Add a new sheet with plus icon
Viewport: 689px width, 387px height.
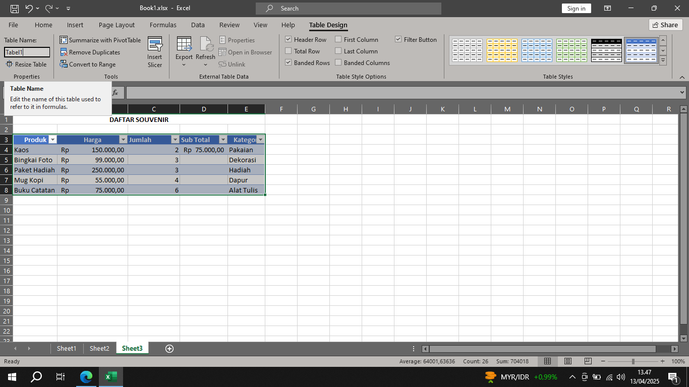(169, 349)
